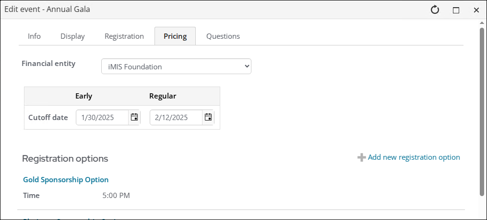Open the Early cutoff date calendar picker
The height and width of the screenshot is (220, 487).
click(x=134, y=117)
